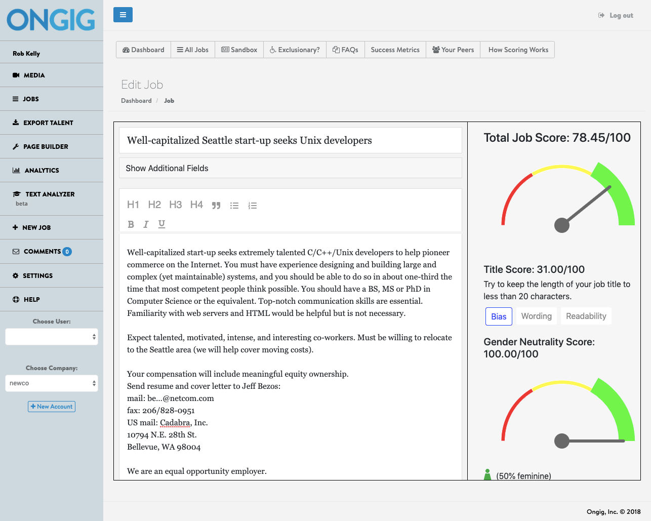Toggle underline formatting in the editor
Viewport: 651px width, 521px height.
(x=161, y=224)
